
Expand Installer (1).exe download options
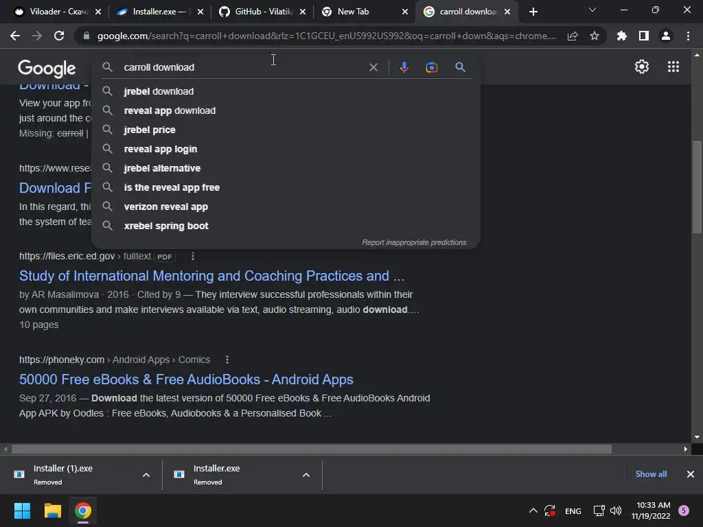(146, 475)
